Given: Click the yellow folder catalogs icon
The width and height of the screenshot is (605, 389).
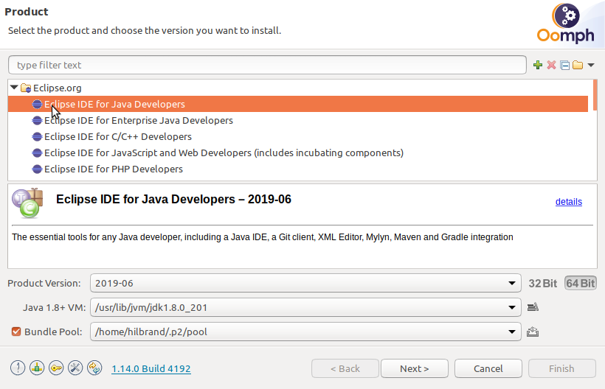Looking at the screenshot, I should (578, 66).
